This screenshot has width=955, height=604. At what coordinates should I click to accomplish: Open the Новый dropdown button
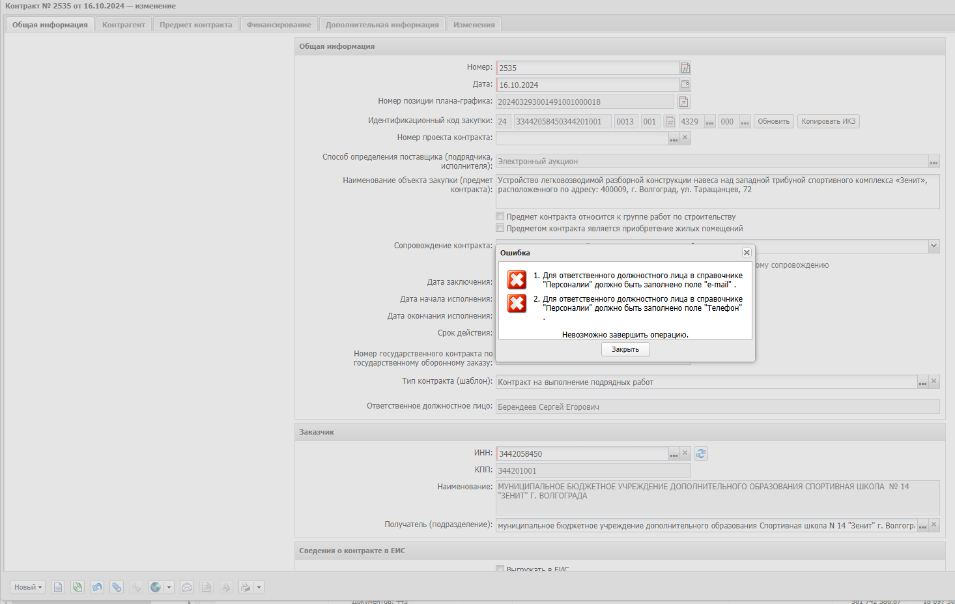[28, 587]
